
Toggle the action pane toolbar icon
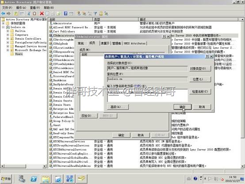[71, 13]
